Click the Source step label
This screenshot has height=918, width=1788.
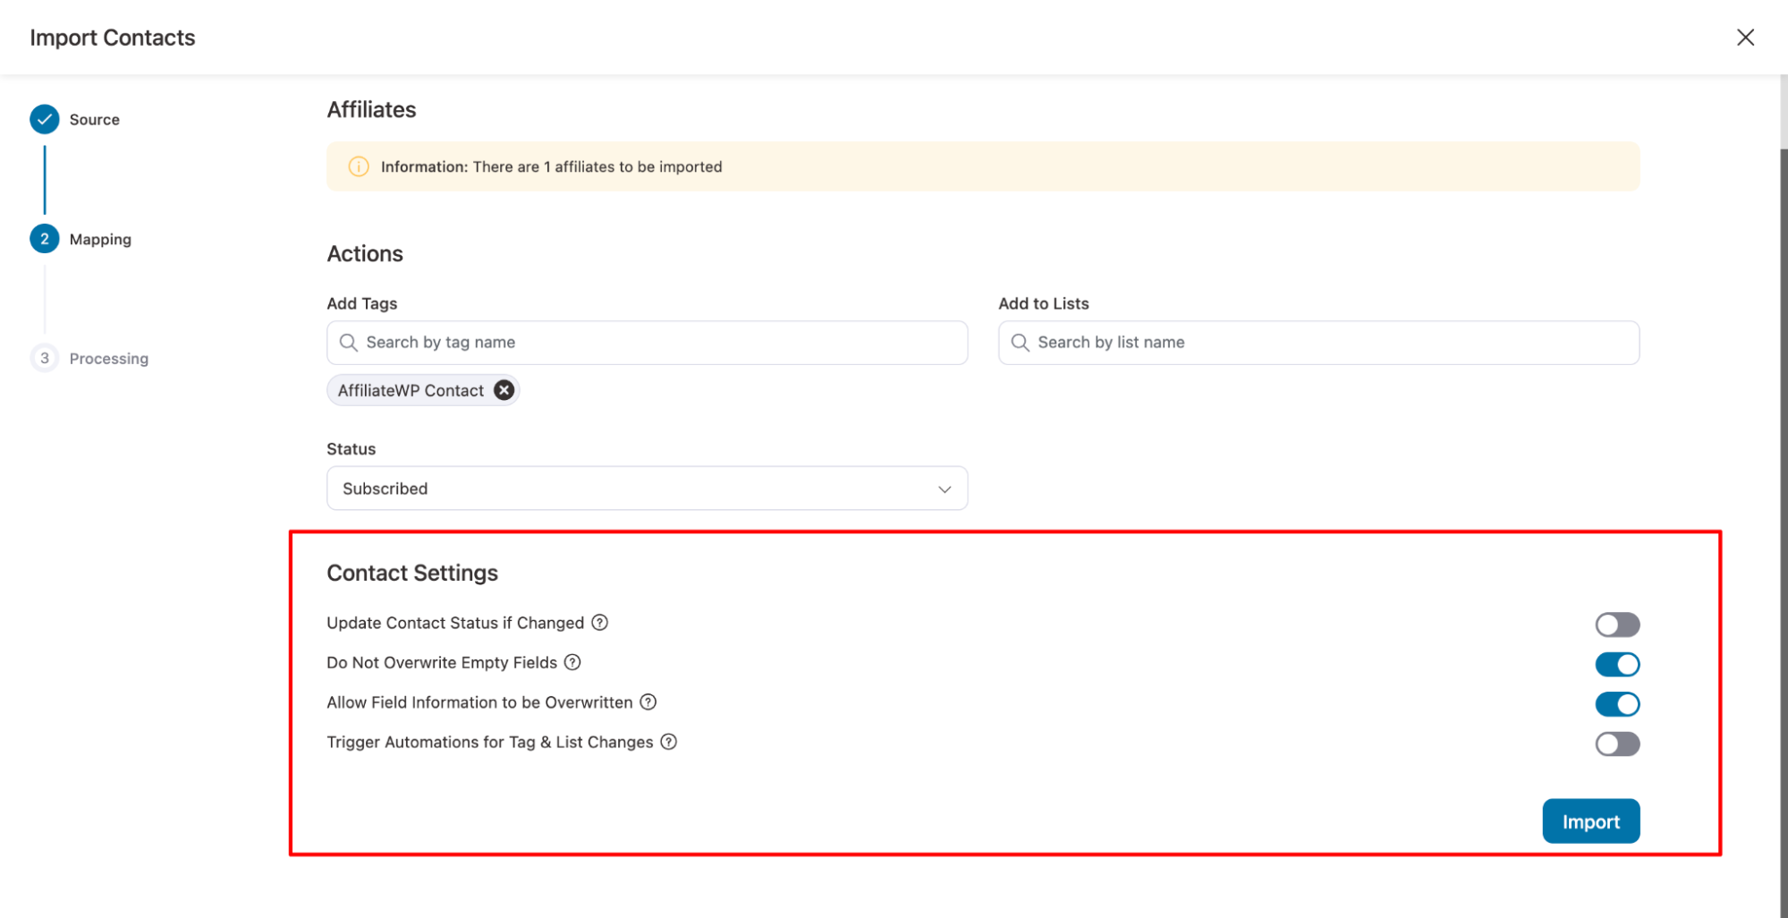[x=95, y=120]
